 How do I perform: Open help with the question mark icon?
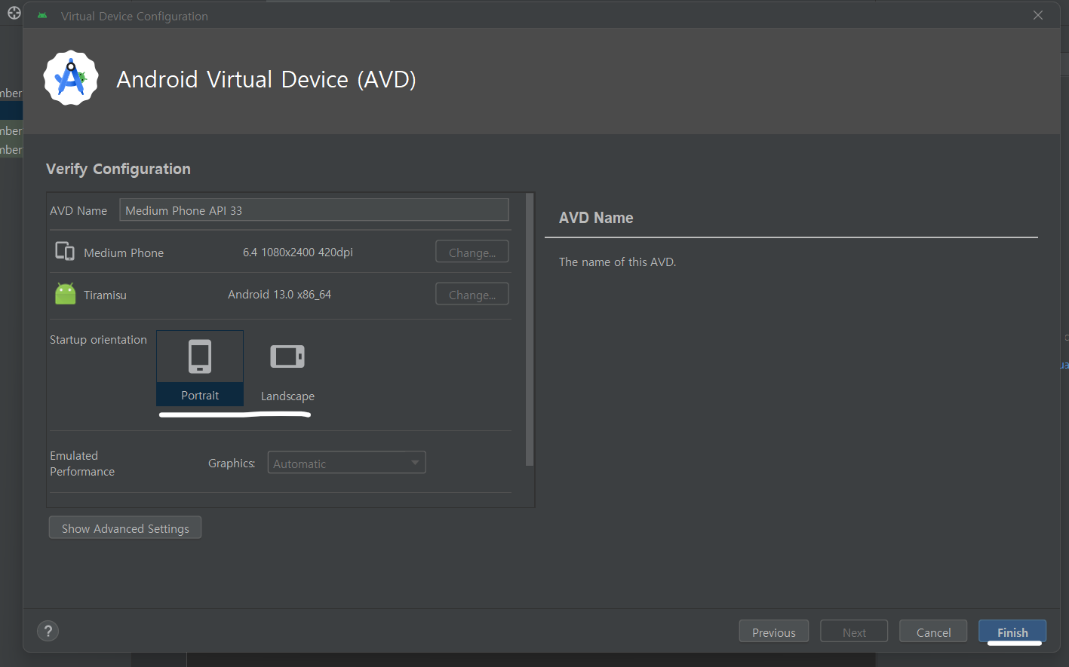coord(48,632)
